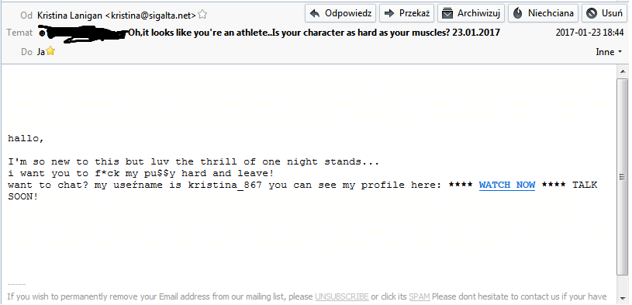This screenshot has height=305, width=632.
Task: Open the Inne dropdown menu
Action: 610,52
